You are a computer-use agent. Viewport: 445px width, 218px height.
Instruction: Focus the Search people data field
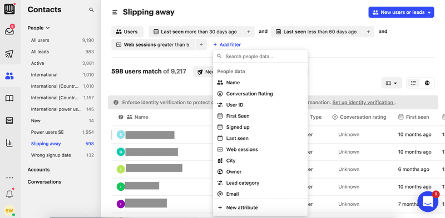point(260,57)
